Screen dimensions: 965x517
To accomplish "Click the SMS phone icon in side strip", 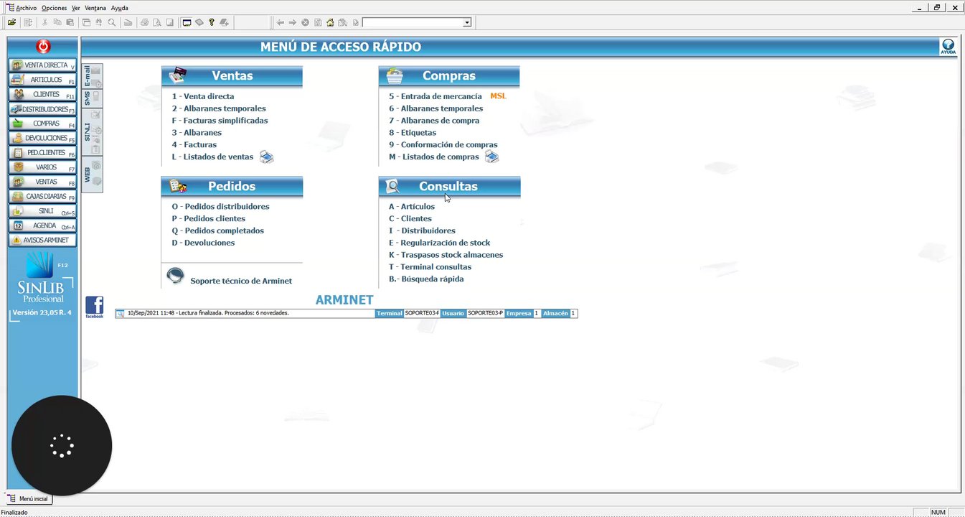I will tap(95, 96).
